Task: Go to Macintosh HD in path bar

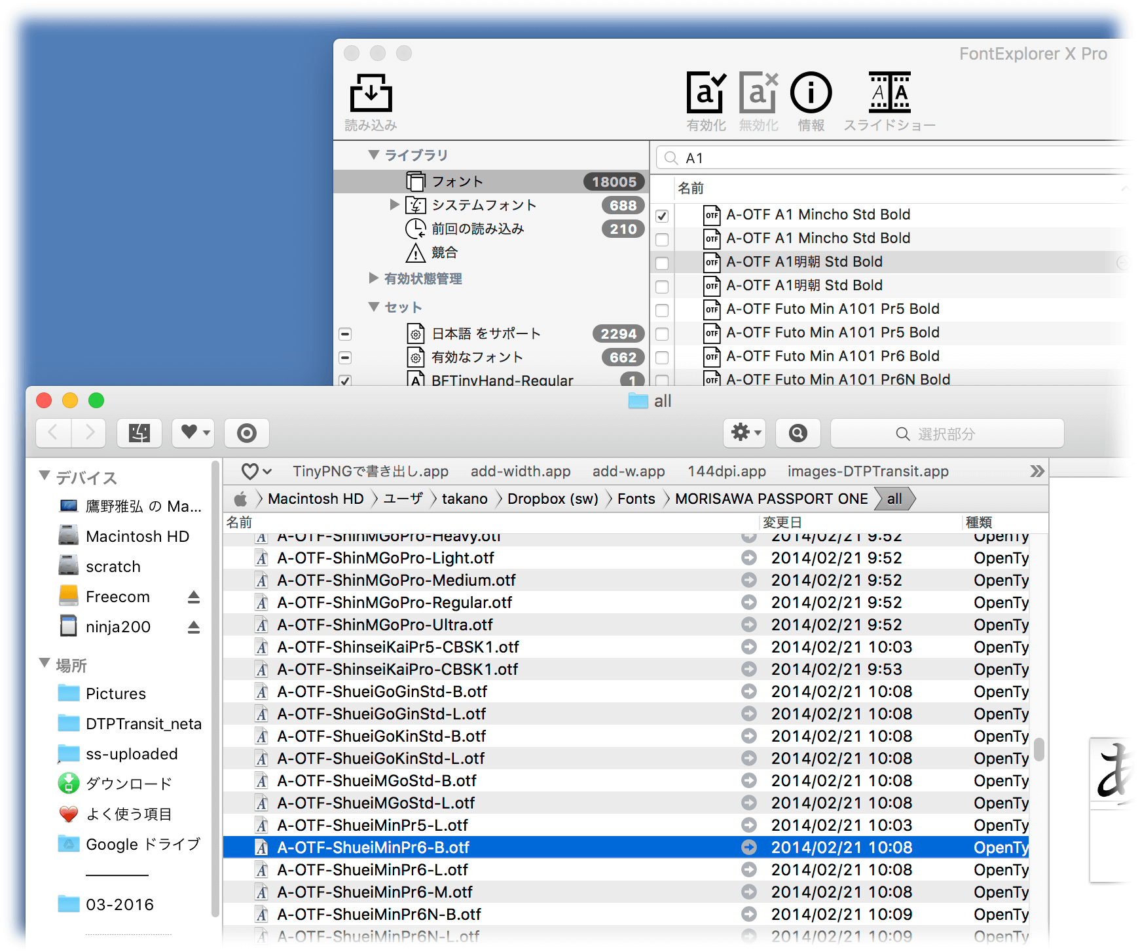Action: (316, 499)
